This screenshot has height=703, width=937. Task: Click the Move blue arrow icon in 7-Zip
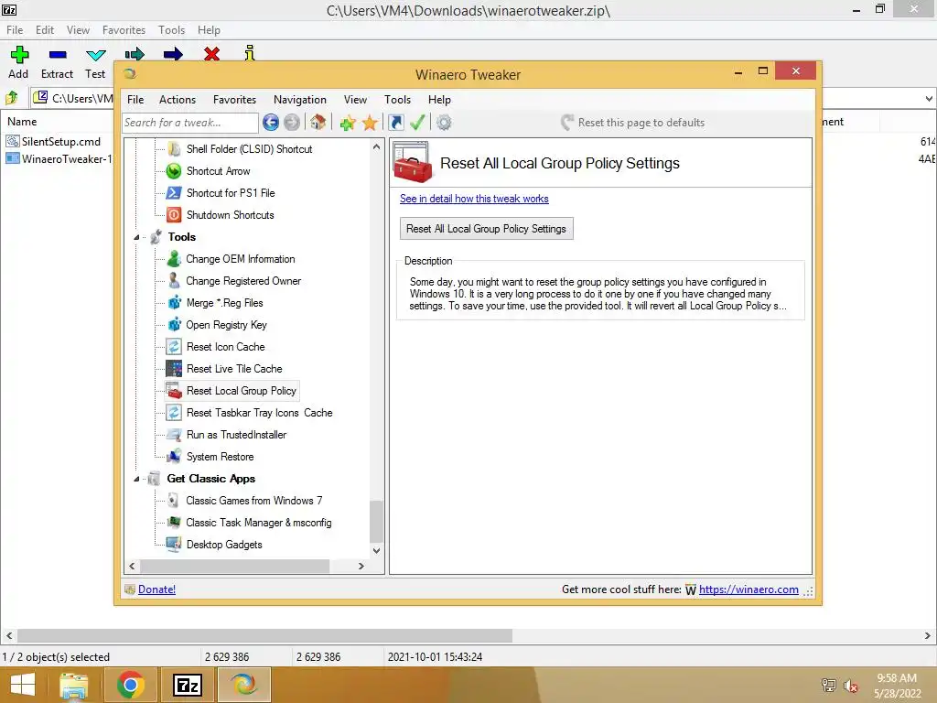point(173,54)
